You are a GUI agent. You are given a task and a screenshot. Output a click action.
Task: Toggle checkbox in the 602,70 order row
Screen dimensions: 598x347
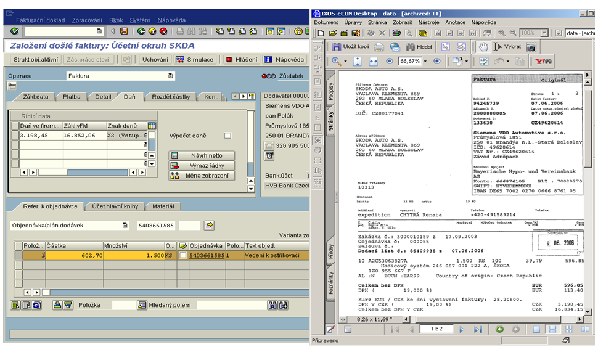click(182, 256)
